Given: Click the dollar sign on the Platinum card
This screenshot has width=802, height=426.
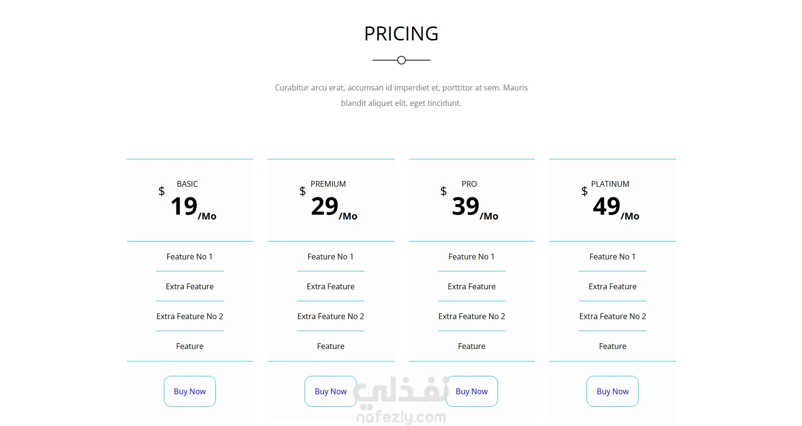Looking at the screenshot, I should click(584, 191).
